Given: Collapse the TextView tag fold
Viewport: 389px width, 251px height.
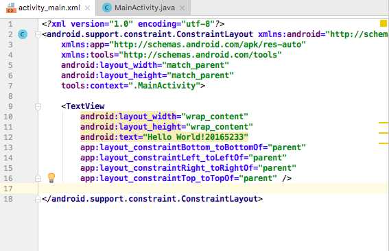Looking at the screenshot, I should tap(38, 107).
